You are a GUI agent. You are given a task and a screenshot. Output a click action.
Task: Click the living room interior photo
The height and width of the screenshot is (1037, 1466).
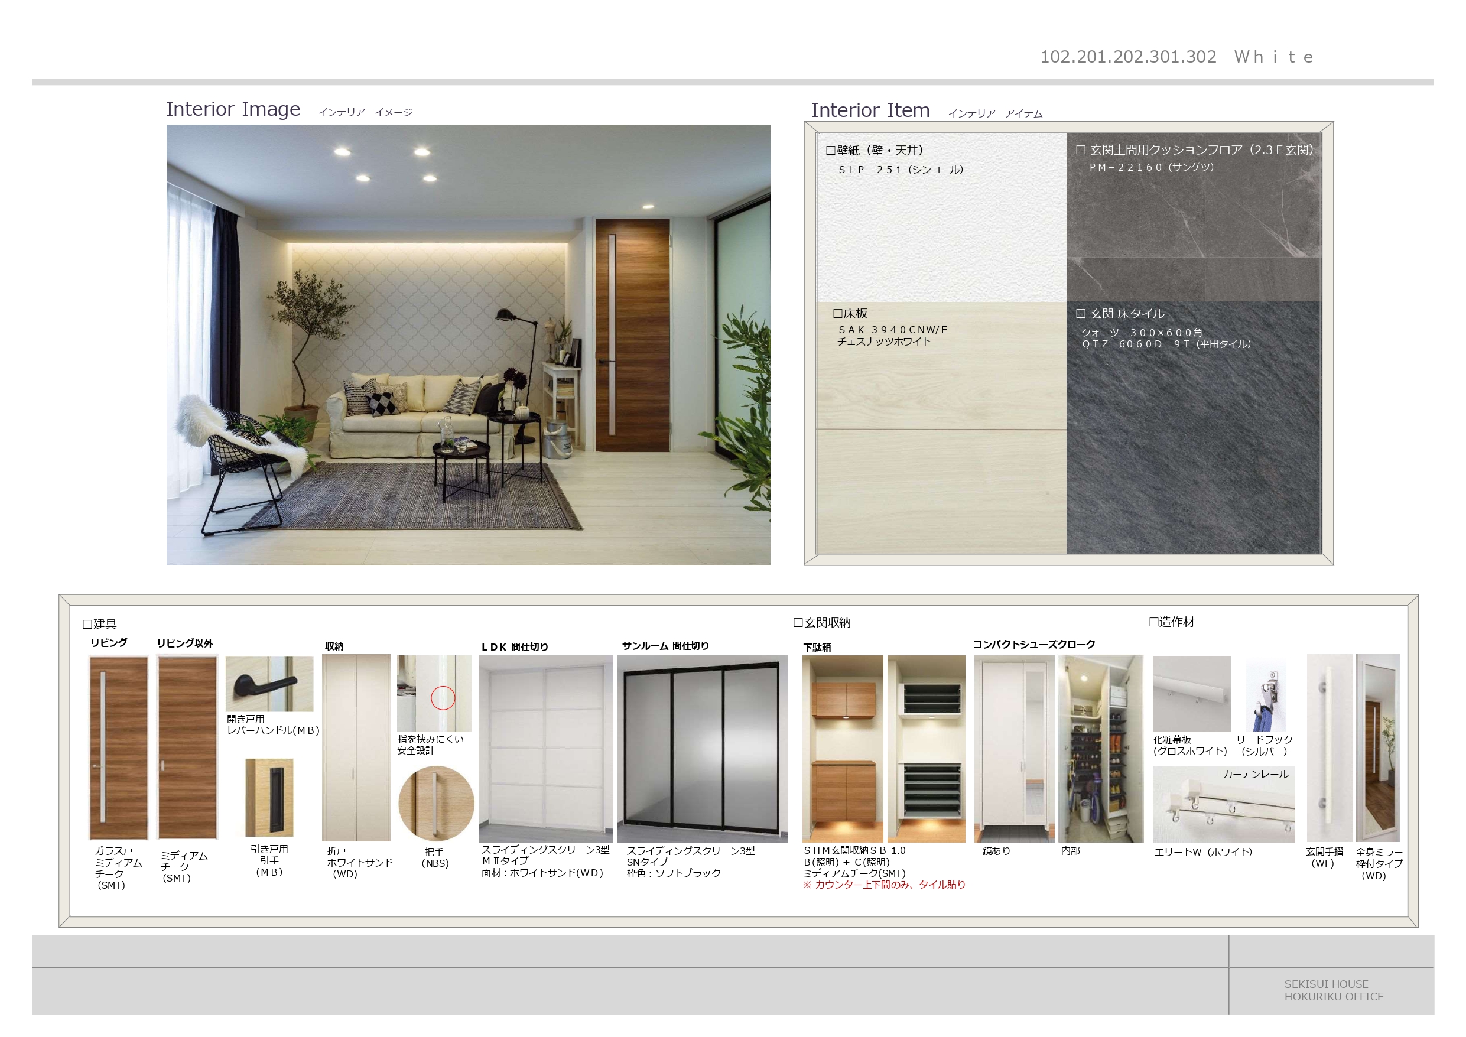click(468, 345)
